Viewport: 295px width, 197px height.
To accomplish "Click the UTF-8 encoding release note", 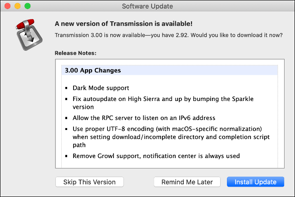I will pos(167,129).
